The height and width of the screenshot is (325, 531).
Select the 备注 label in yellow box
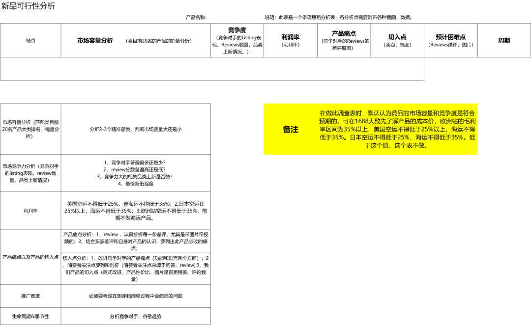click(x=291, y=129)
